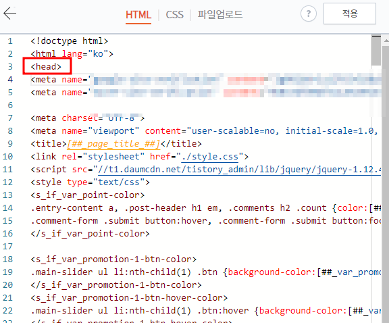Open the 파일업로드 tab

[219, 14]
